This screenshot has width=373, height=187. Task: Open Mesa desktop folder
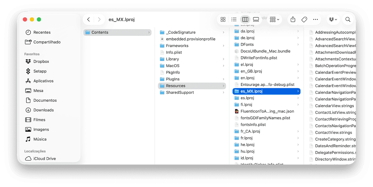[34, 91]
